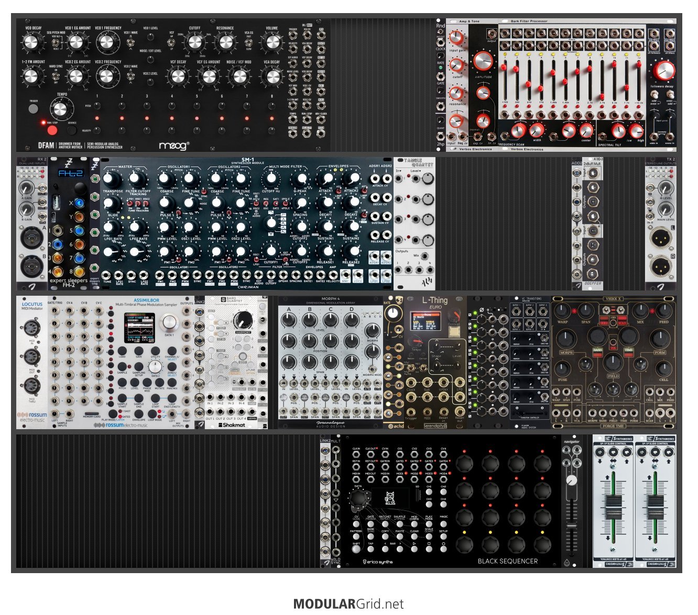Click the bar forward arrow on Black Sequencer
The width and height of the screenshot is (698, 615).
[x=400, y=550]
